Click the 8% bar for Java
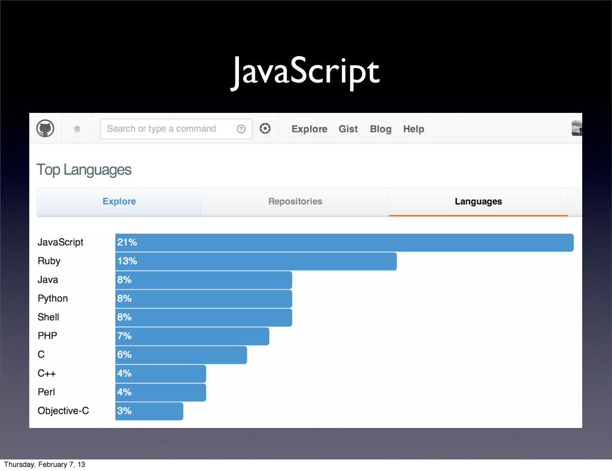This screenshot has height=471, width=612. [204, 280]
